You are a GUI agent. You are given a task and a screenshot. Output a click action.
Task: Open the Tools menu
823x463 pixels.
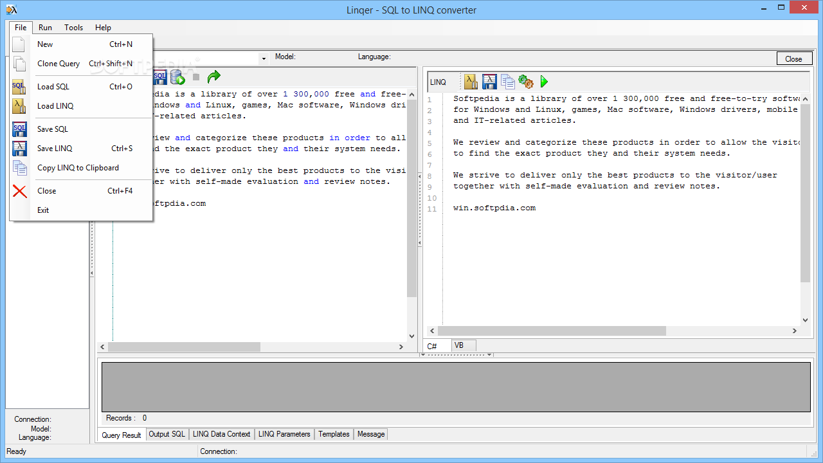tap(73, 28)
